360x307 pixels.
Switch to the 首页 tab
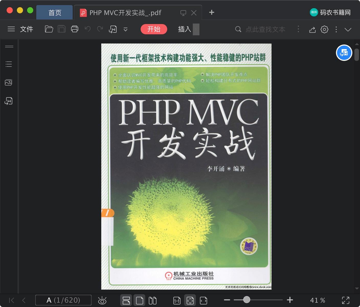tap(55, 13)
